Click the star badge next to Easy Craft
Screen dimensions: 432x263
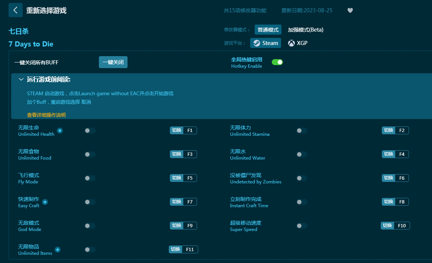(x=45, y=202)
